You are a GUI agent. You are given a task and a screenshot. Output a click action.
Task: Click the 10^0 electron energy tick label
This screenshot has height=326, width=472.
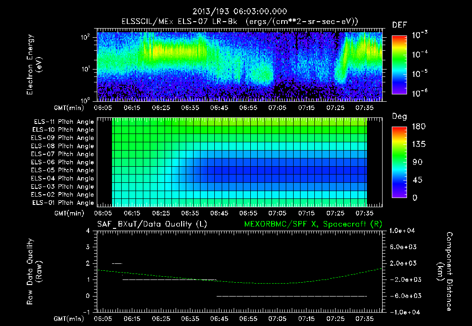pos(85,100)
